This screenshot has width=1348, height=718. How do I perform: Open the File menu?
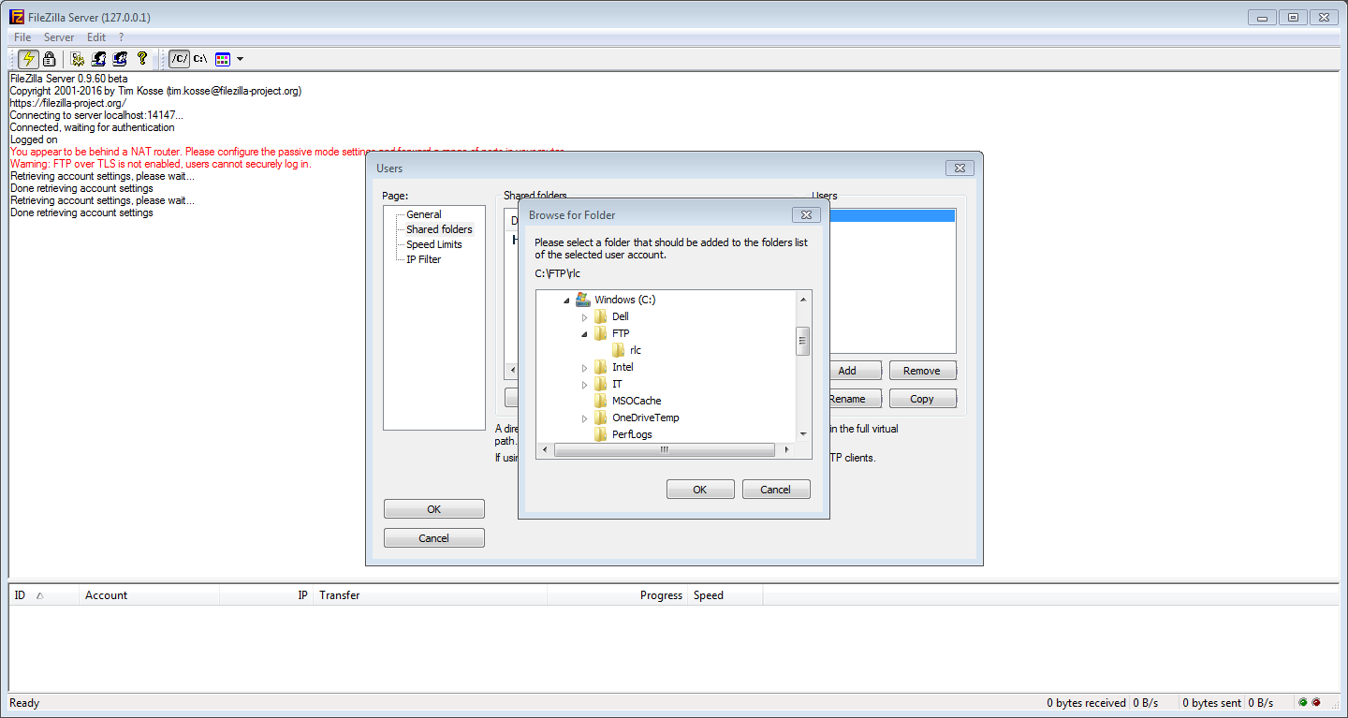[22, 37]
